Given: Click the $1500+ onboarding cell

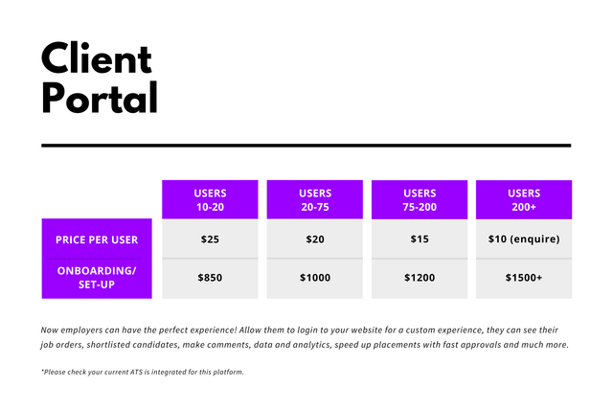Looking at the screenshot, I should (524, 279).
